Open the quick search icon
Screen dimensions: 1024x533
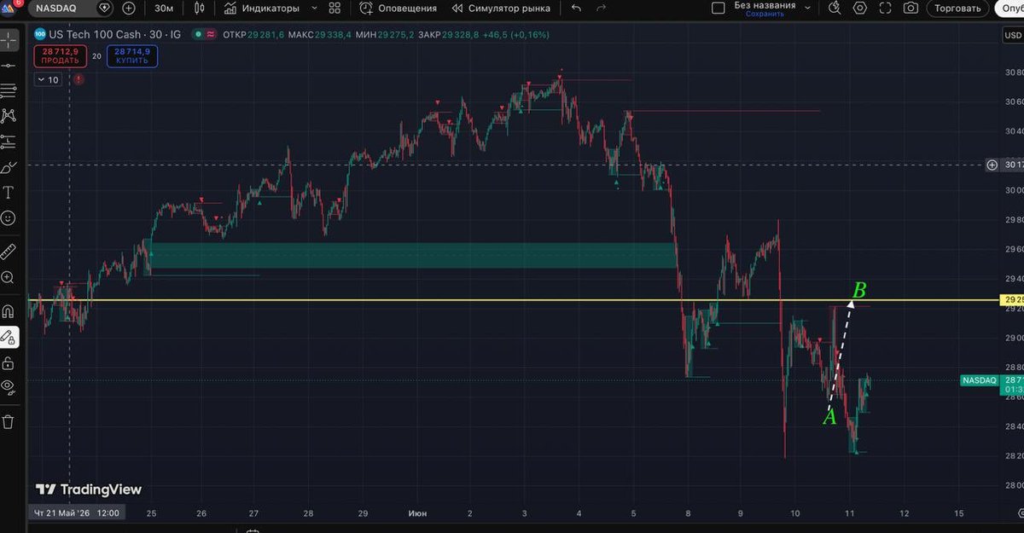835,8
